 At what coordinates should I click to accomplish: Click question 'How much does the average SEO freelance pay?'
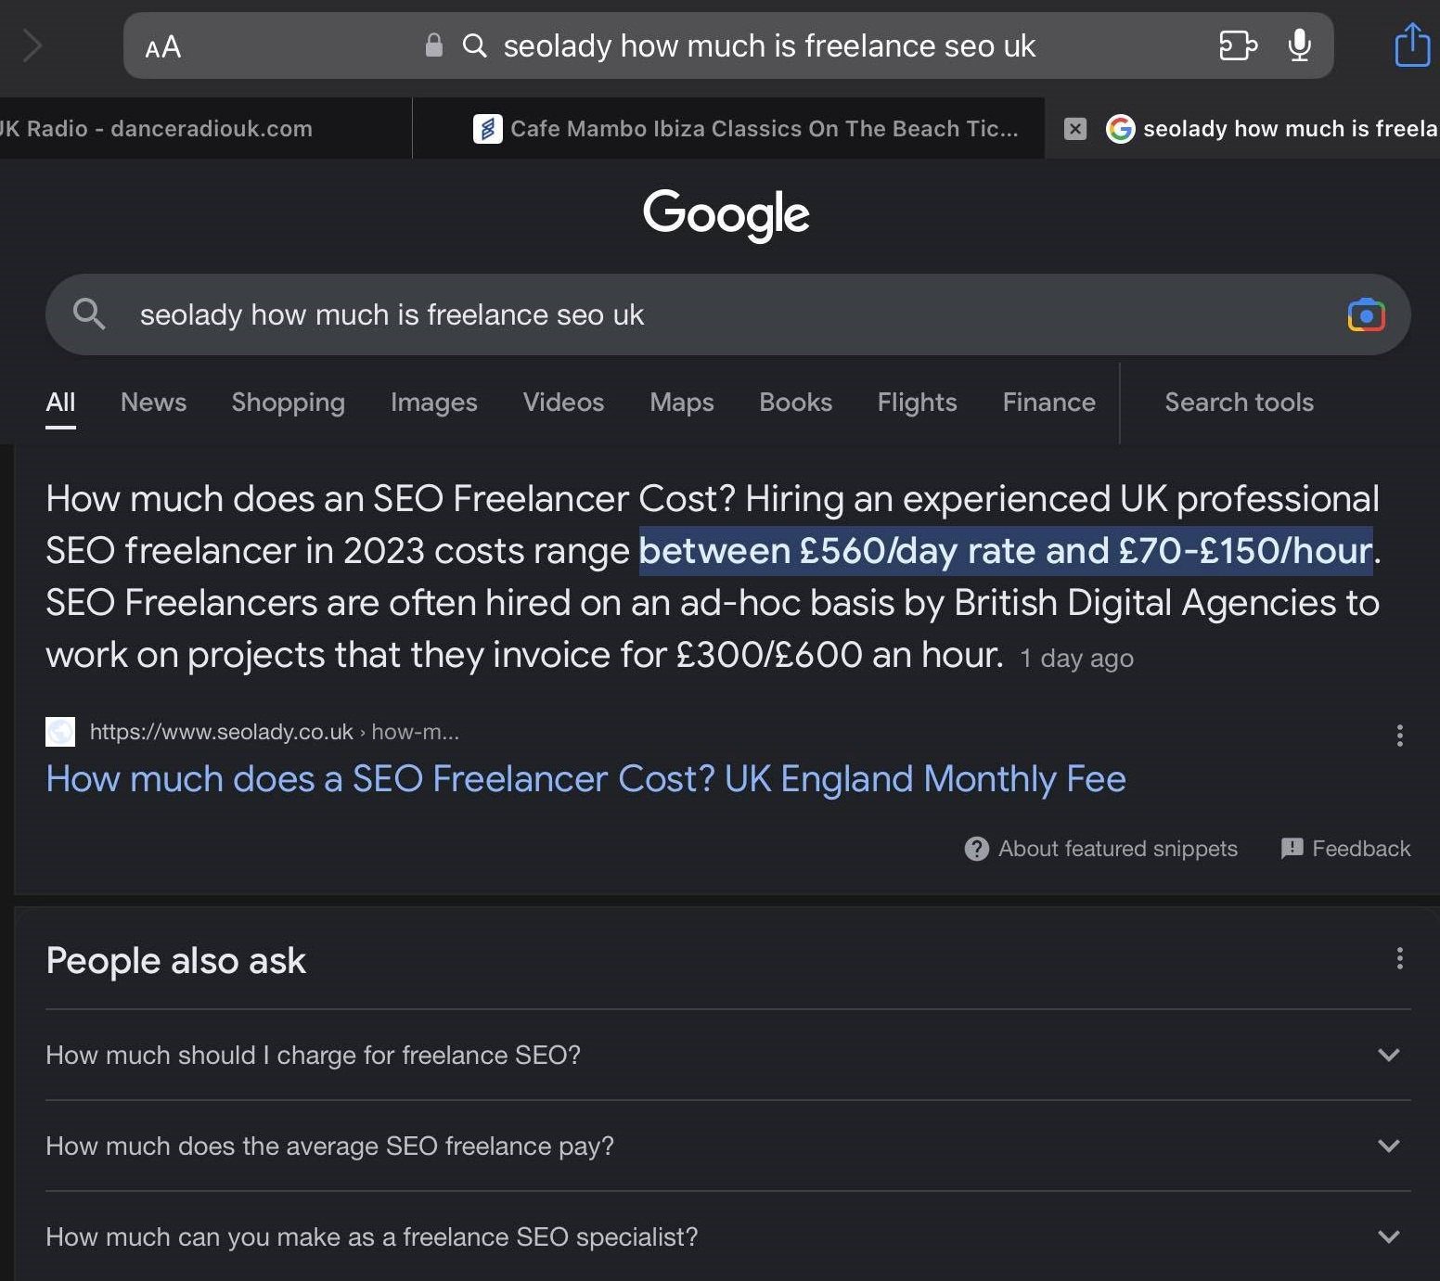tap(329, 1146)
